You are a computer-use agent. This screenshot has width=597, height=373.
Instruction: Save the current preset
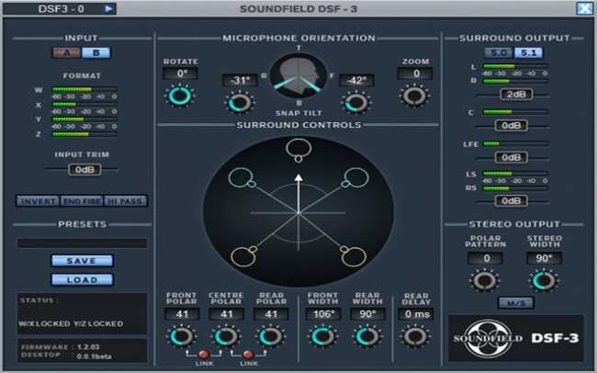82,261
